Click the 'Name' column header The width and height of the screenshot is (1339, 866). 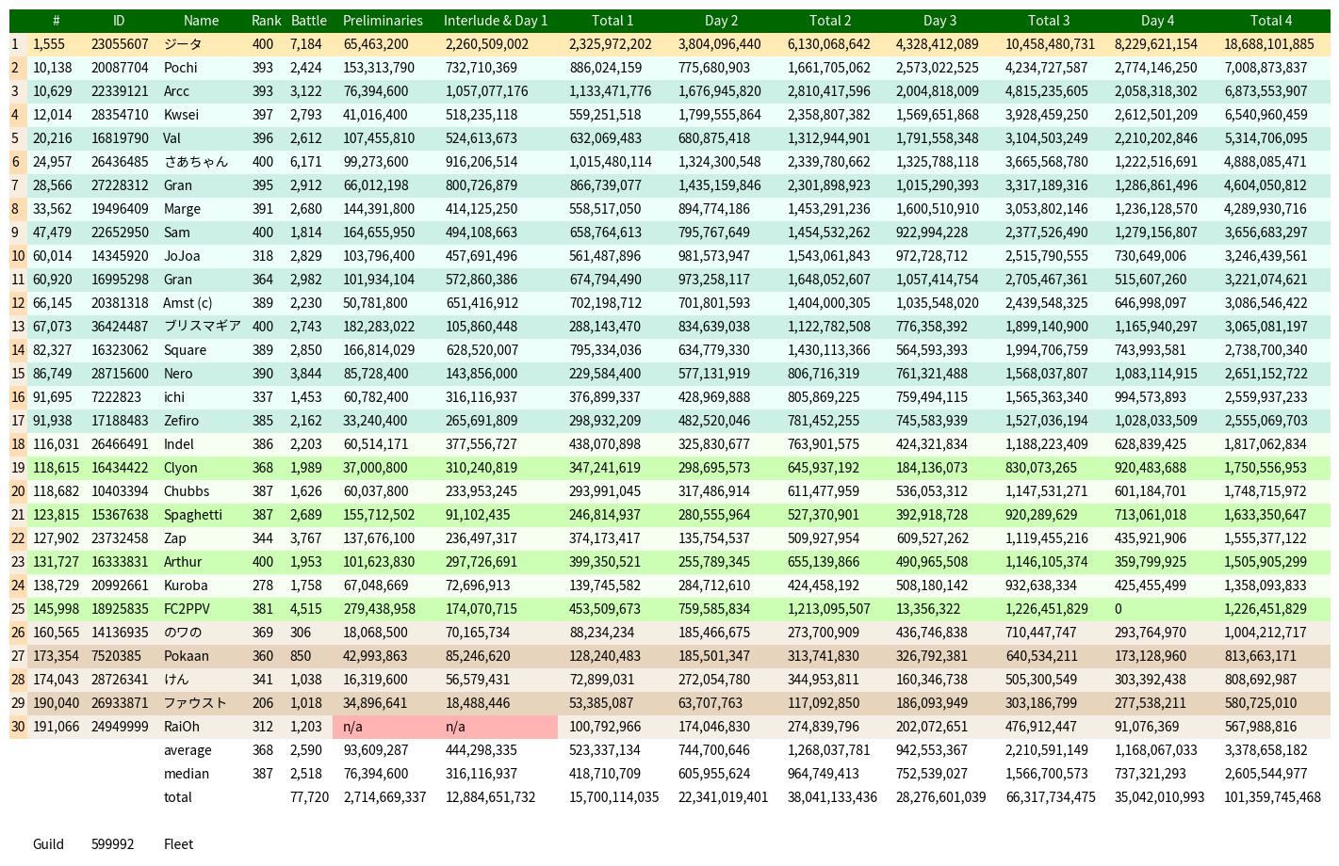202,21
